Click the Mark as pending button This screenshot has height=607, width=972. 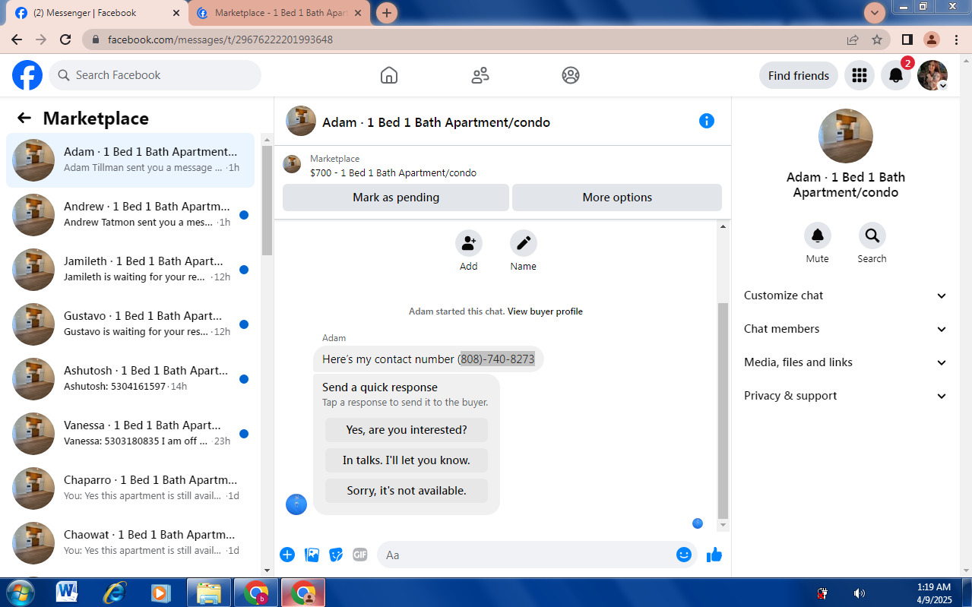[x=396, y=198]
